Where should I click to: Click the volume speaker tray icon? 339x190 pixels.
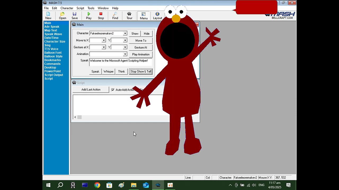(254, 185)
